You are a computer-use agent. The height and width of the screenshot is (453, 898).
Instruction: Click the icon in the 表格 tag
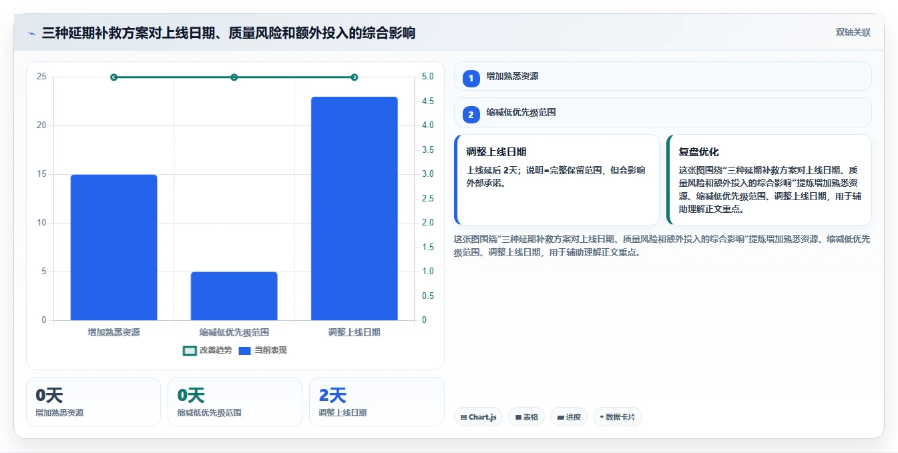coord(518,418)
